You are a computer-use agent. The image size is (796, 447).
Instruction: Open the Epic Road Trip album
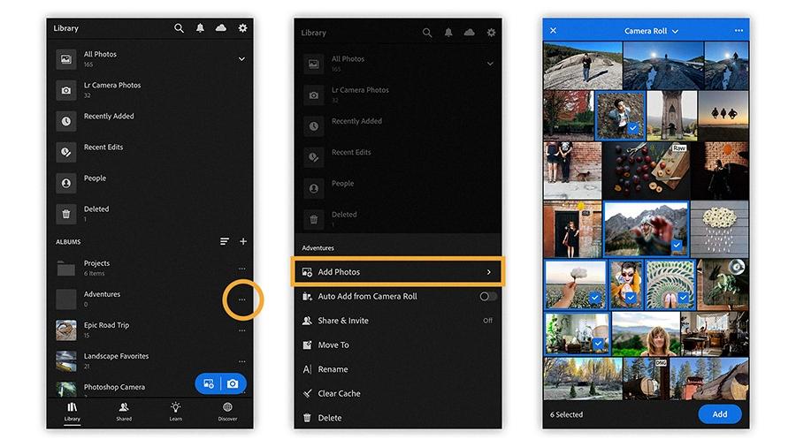150,330
